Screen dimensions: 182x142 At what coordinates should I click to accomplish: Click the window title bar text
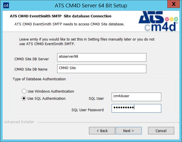point(91,5)
